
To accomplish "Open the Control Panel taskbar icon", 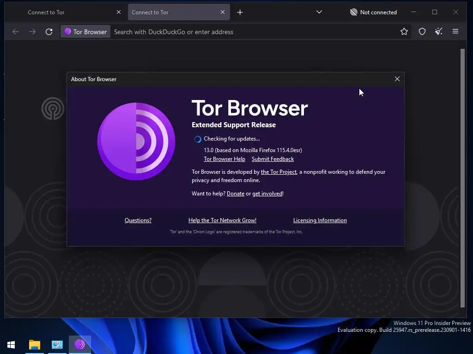I will (x=57, y=345).
